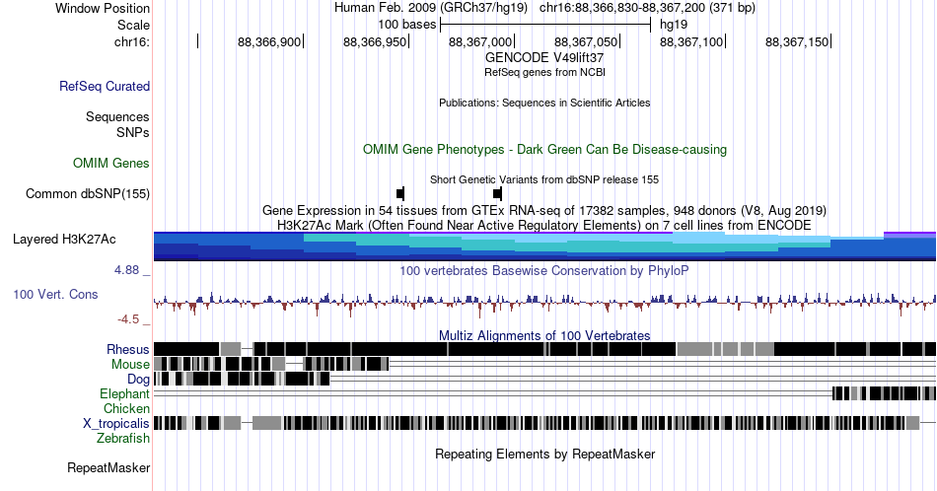This screenshot has width=937, height=491.
Task: Open the Layered H3K27Ac track label
Action: click(64, 239)
